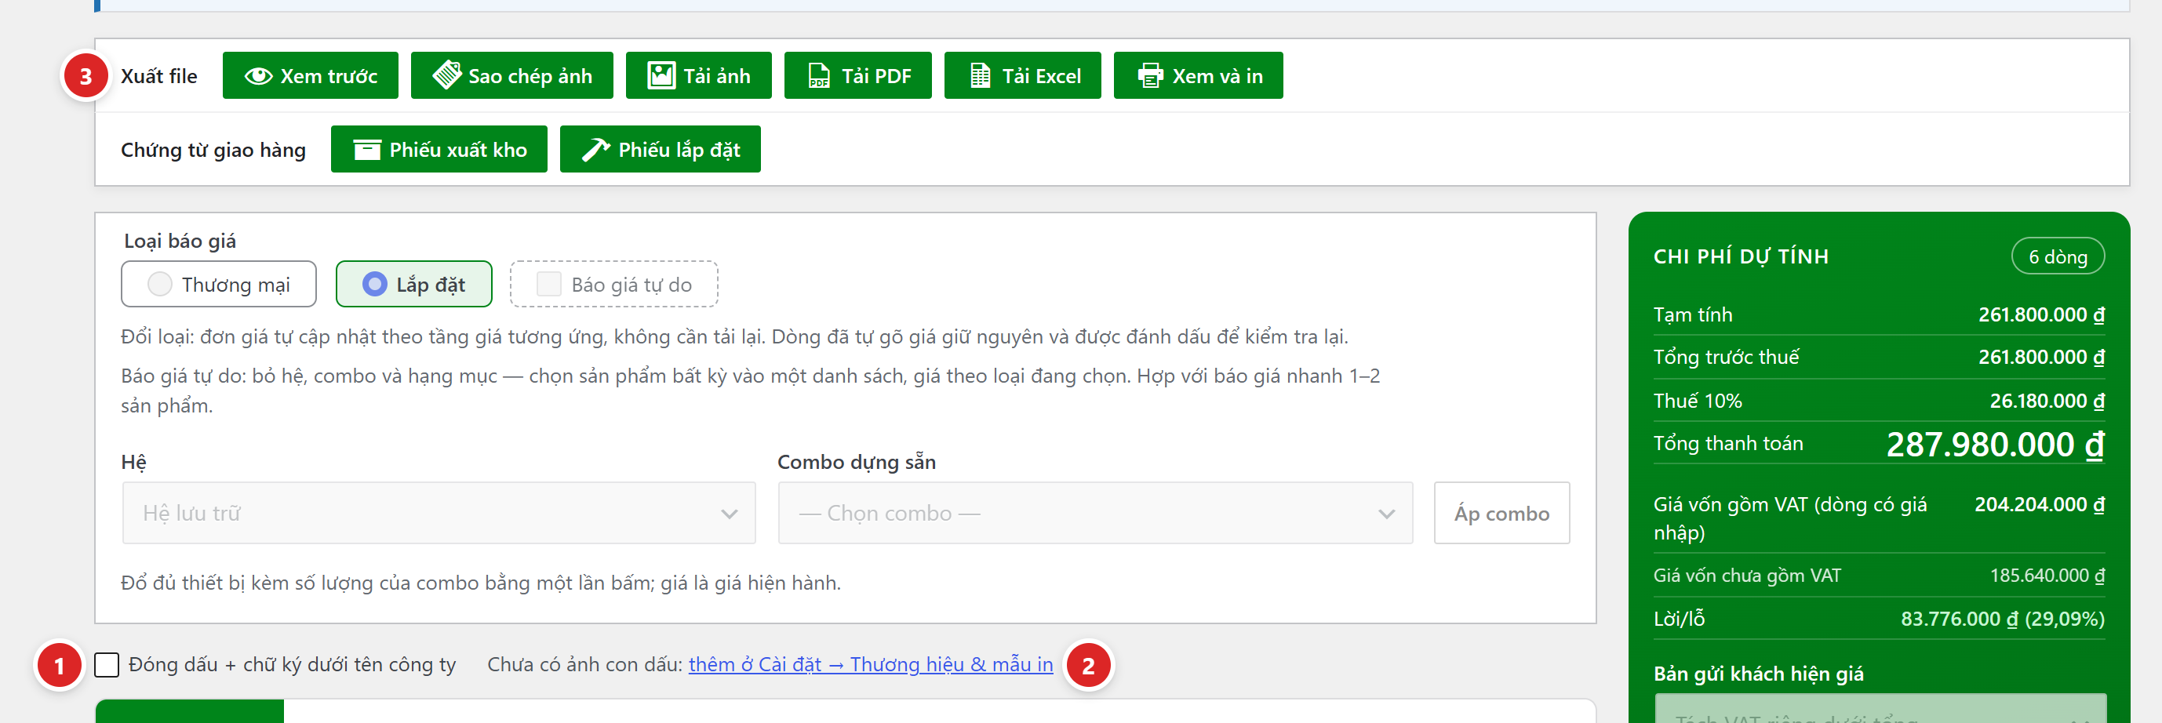Click the picture icon on Tải ảnh

pyautogui.click(x=661, y=76)
